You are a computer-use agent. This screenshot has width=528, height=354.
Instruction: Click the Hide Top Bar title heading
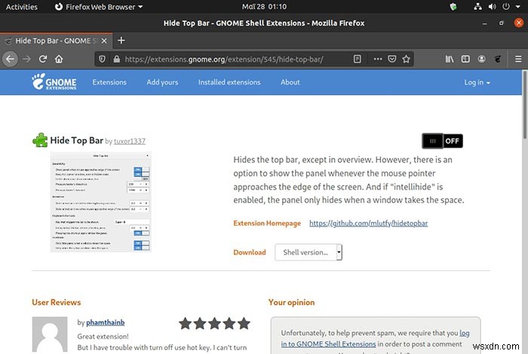(76, 140)
